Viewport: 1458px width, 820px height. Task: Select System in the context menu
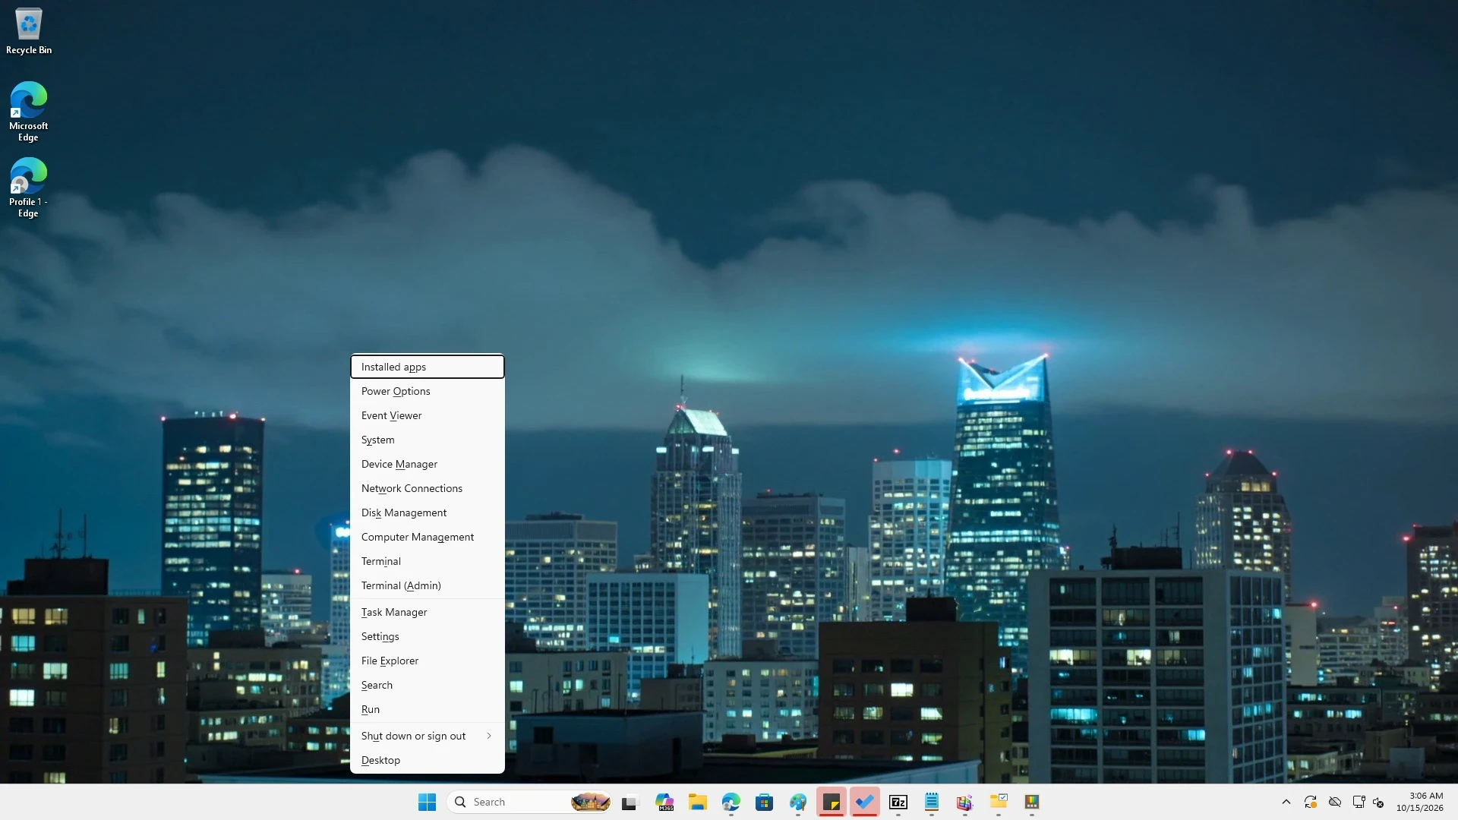click(x=428, y=440)
